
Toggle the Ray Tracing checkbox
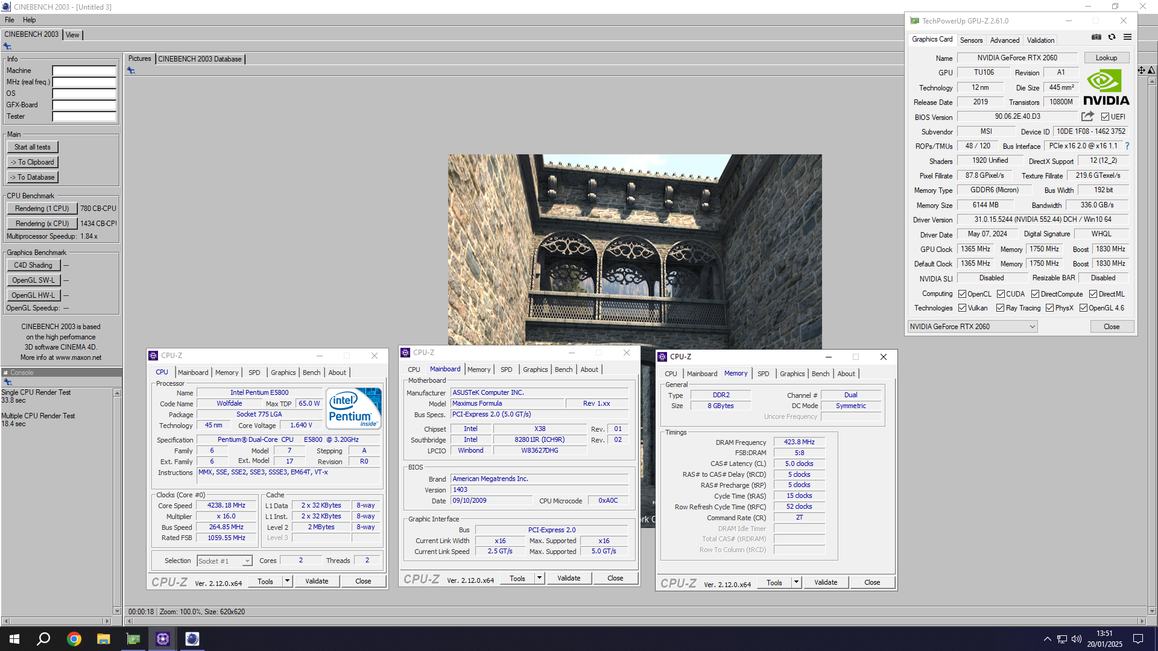coord(1000,308)
